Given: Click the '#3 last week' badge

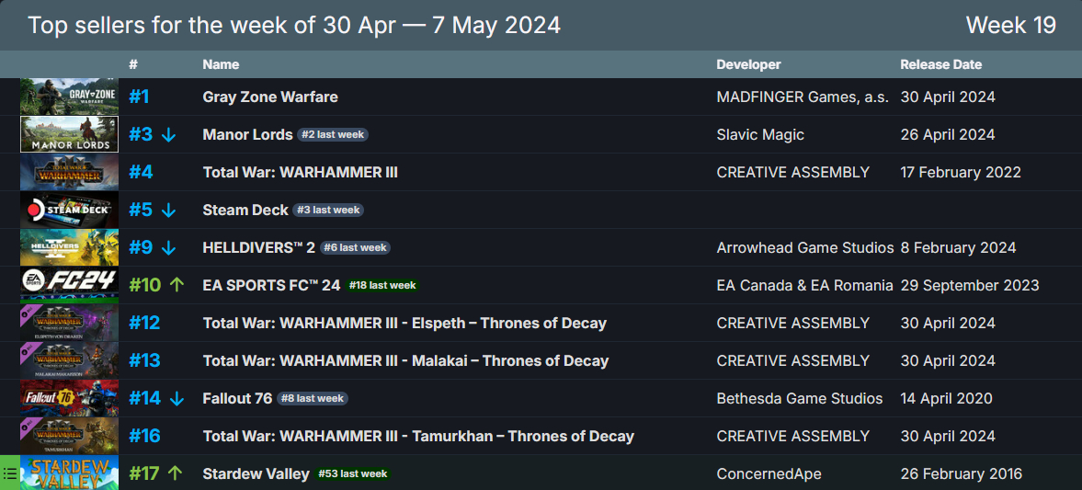Looking at the screenshot, I should [328, 210].
